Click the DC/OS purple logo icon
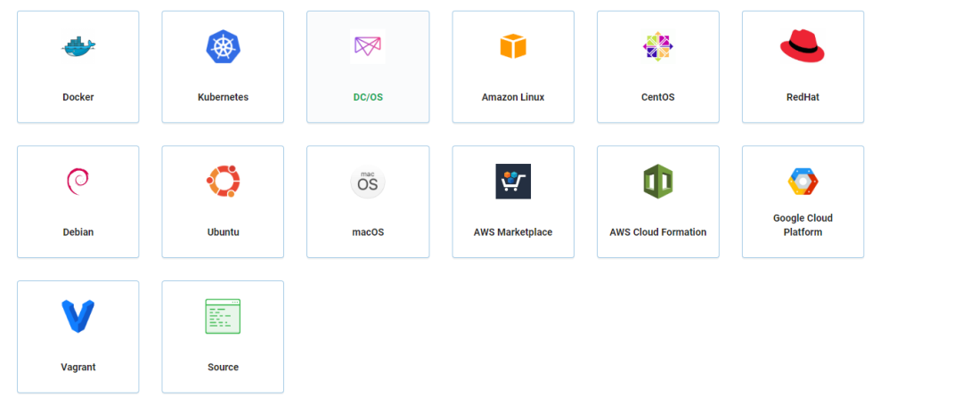 pos(368,46)
